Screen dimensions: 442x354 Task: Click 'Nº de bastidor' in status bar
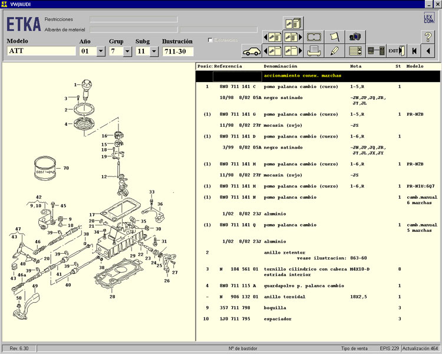tap(243, 348)
